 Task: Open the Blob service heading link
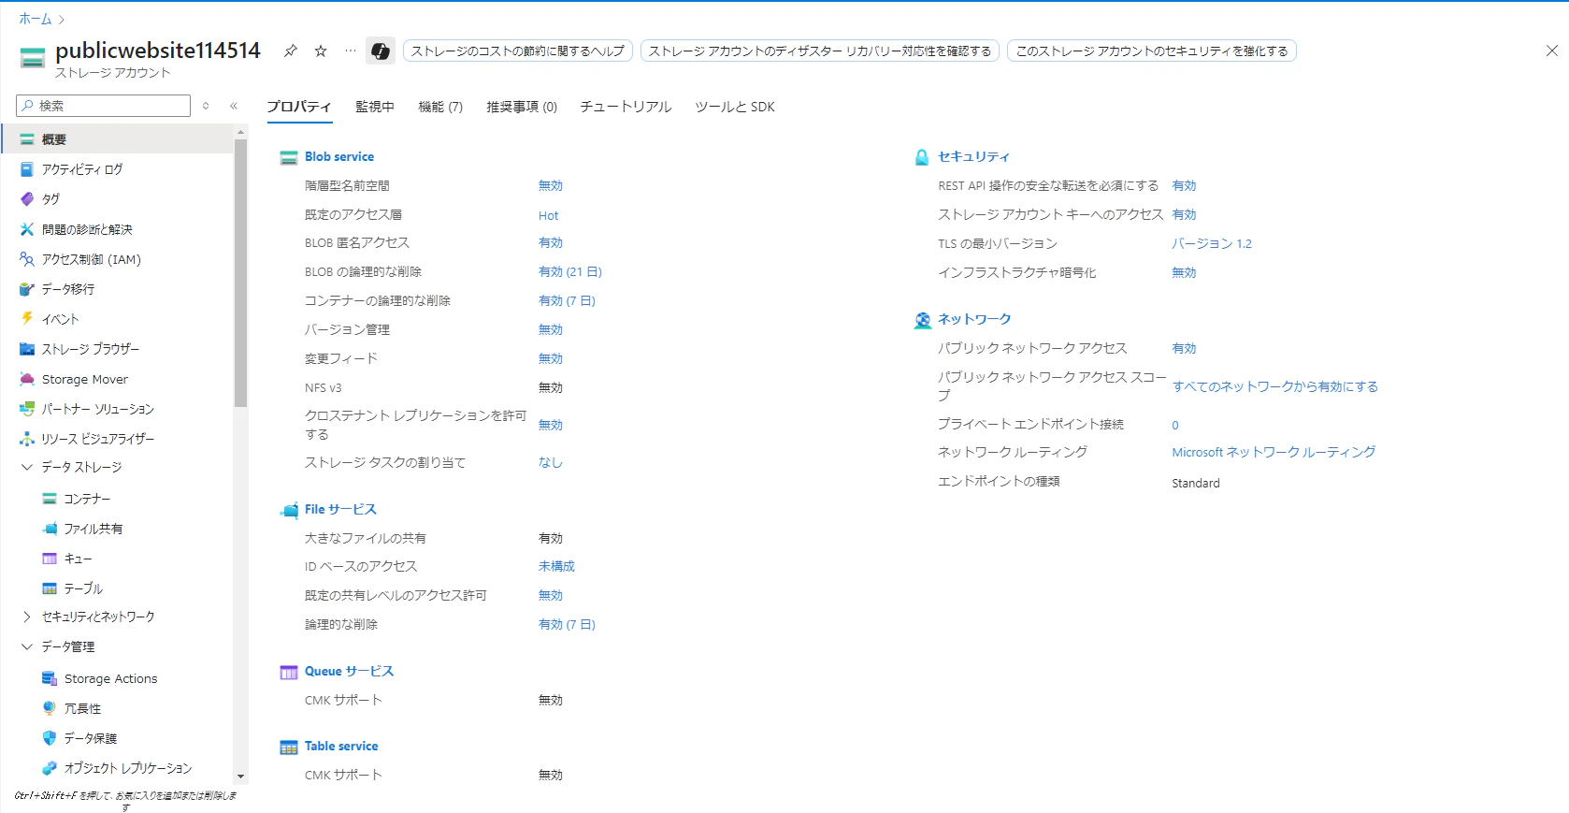tap(339, 156)
